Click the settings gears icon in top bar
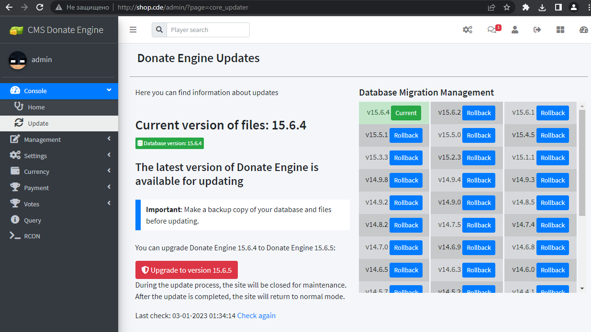 pyautogui.click(x=467, y=30)
